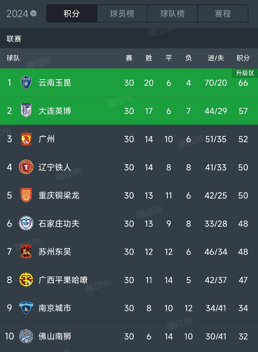The height and width of the screenshot is (352, 258).
Task: Click the 重庆铜梁龙 shield logo
Action: click(26, 195)
